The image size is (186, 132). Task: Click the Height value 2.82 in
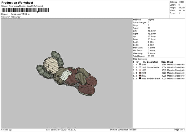coord(181,7)
